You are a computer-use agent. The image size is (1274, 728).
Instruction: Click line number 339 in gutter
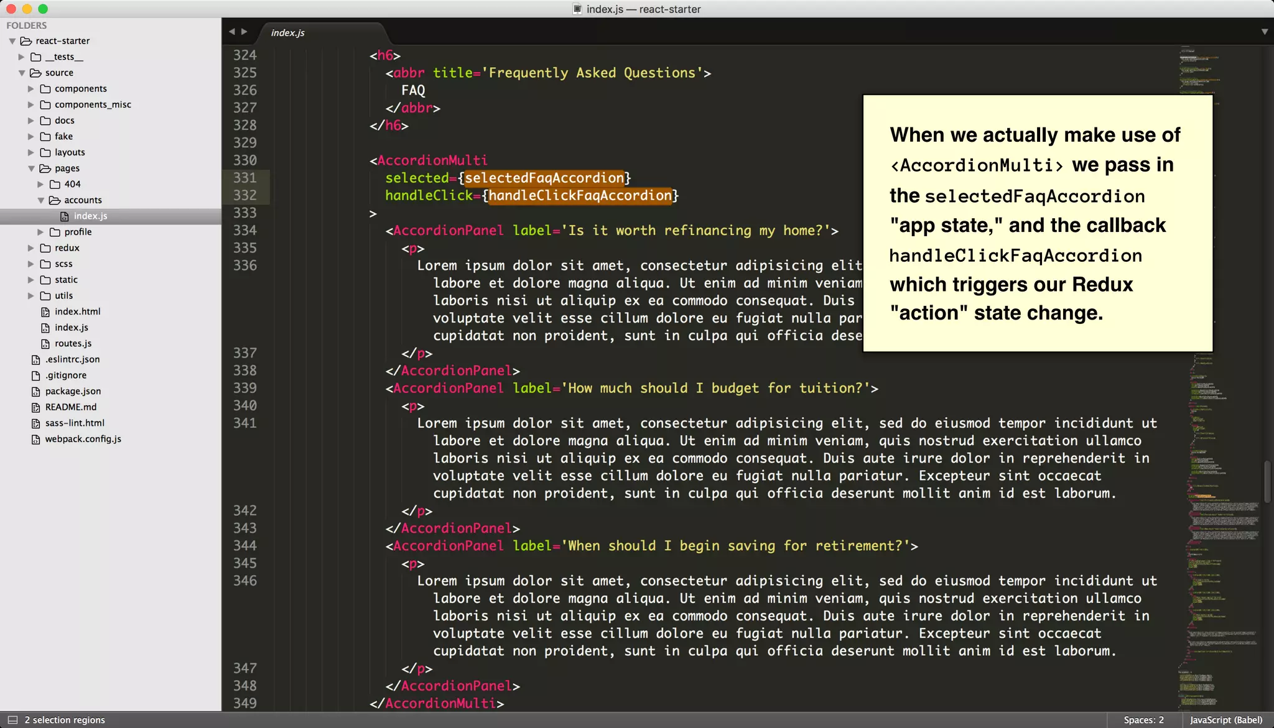click(244, 388)
